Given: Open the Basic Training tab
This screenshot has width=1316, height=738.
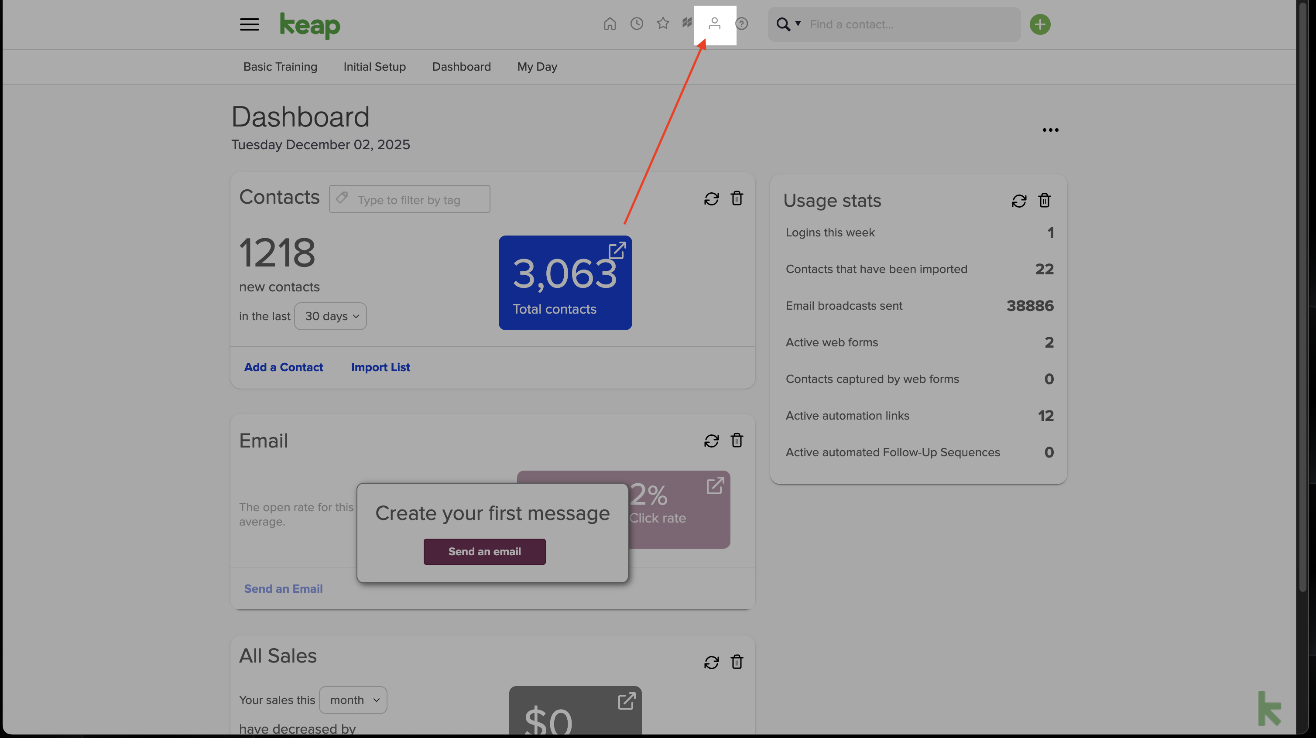Looking at the screenshot, I should coord(280,67).
